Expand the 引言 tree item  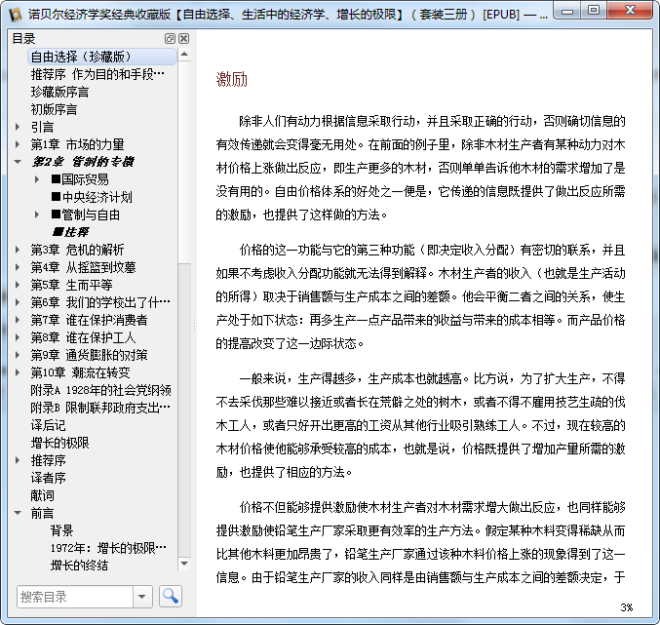(x=18, y=127)
